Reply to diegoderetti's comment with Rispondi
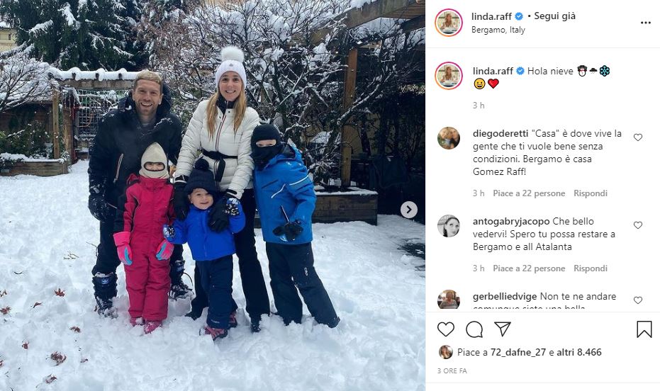The image size is (660, 391). click(x=590, y=193)
